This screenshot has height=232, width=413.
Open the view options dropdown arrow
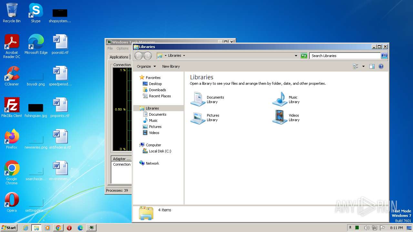[x=363, y=66]
